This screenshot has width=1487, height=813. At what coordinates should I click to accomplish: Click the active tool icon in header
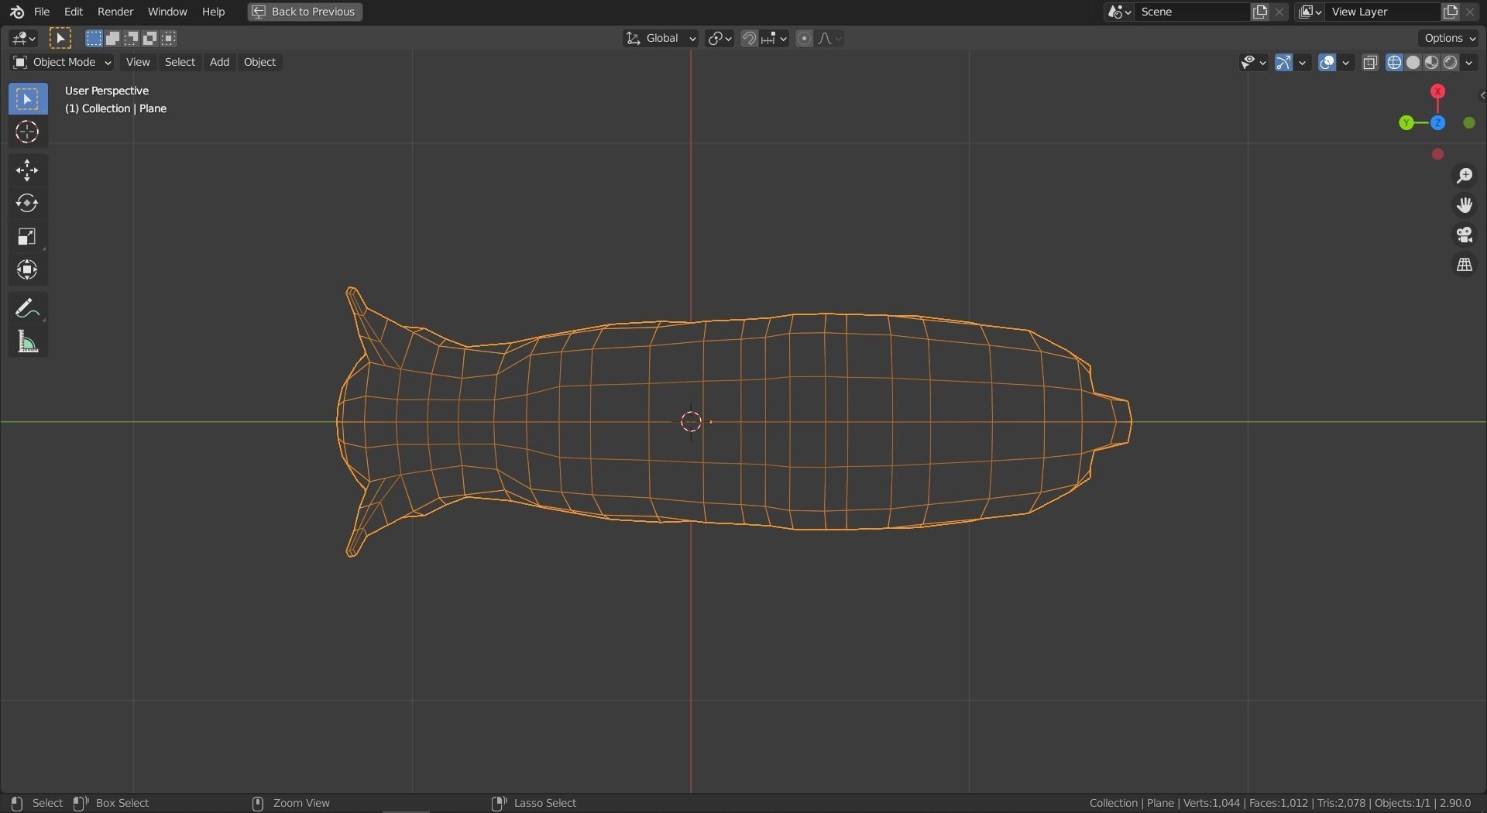coord(60,38)
